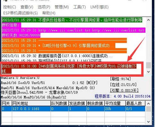Open the 管理(M) menu
The width and height of the screenshot is (156, 127).
click(62, 7)
